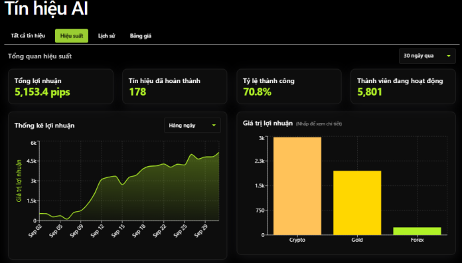The image size is (462, 263).
Task: Click the green arrow in "Hàng ngày" selector
Action: [x=214, y=126]
